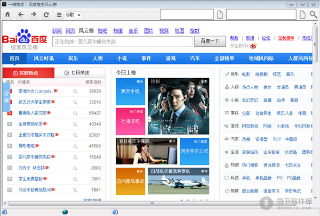
Task: Click the leftmost page icon in the status bar
Action: tap(4, 212)
